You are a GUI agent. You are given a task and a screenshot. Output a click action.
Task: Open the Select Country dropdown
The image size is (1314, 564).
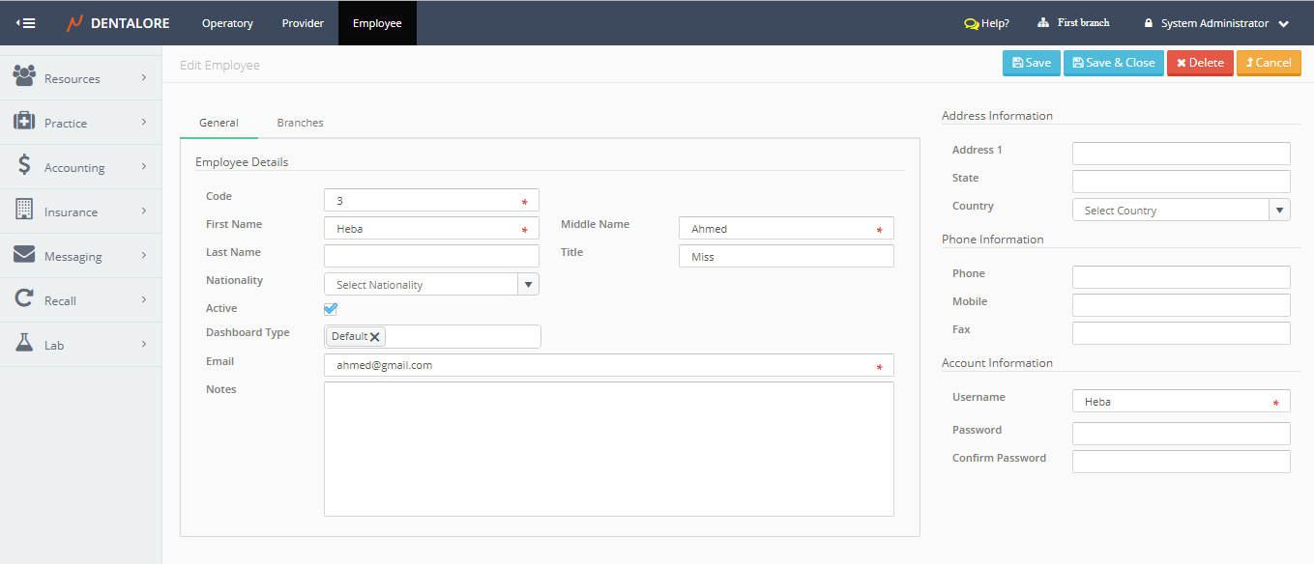click(x=1279, y=210)
